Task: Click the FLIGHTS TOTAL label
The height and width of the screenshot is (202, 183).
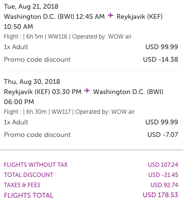Action: 28,195
